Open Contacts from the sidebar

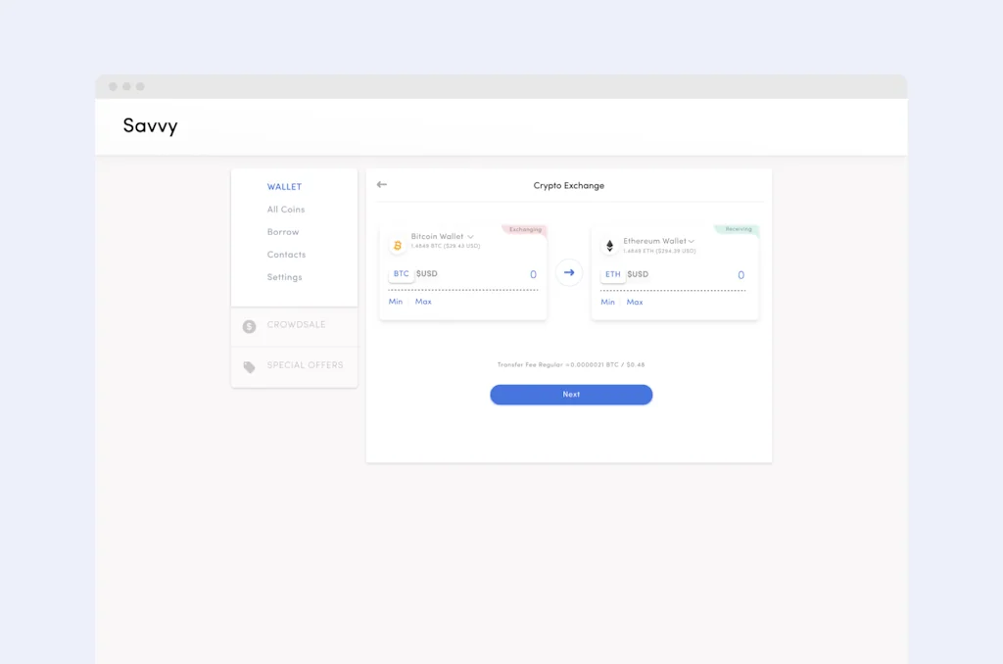point(286,255)
